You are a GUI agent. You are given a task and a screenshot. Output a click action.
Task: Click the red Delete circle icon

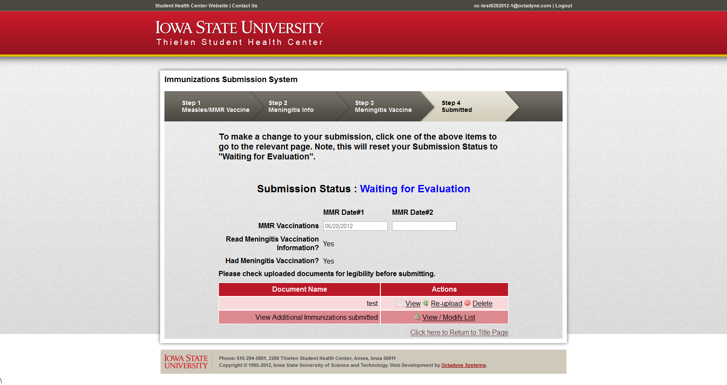[x=467, y=303]
